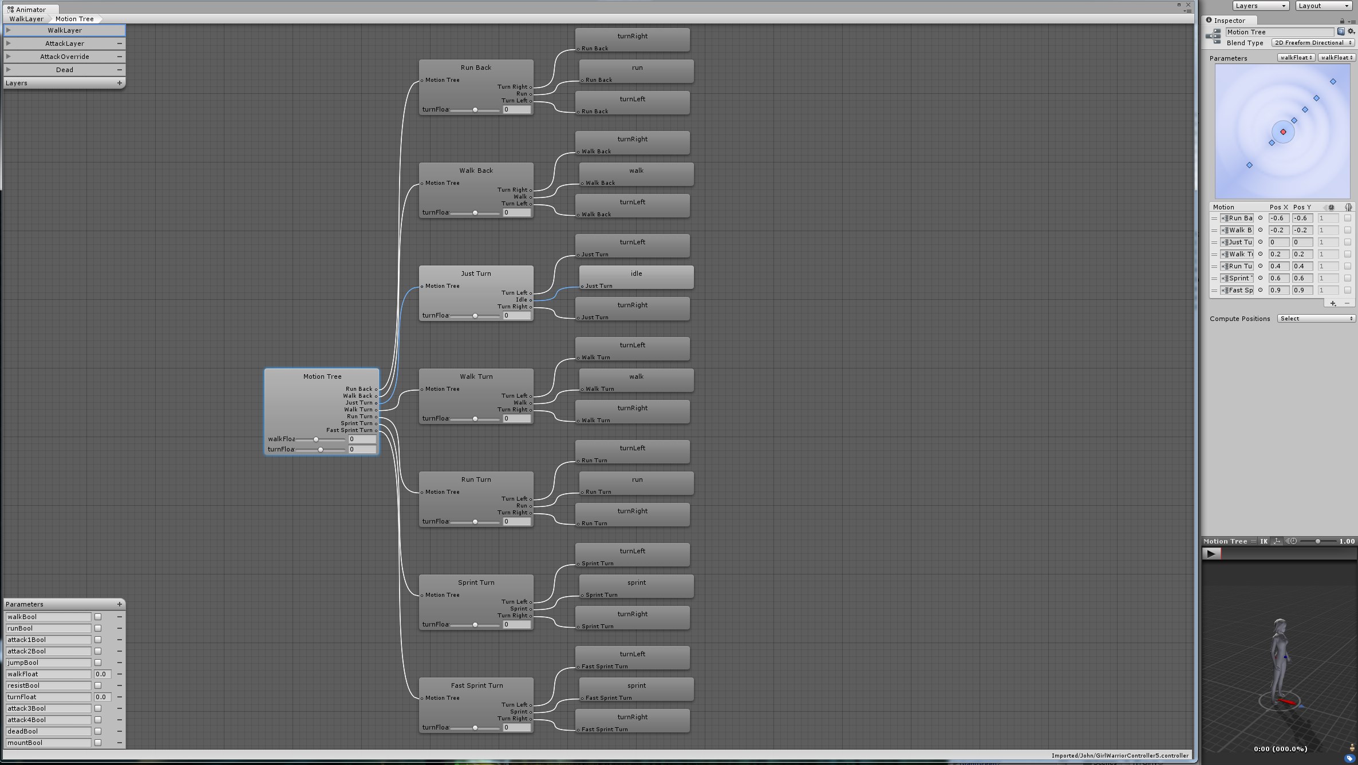Click the mirror column icon
Screen dimensions: 1358x765
click(x=1348, y=207)
